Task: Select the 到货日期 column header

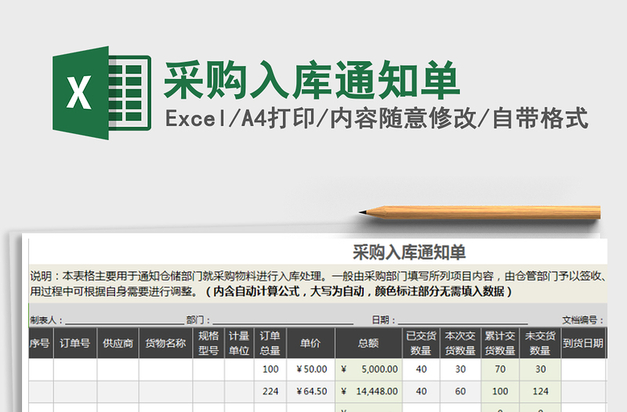Action: point(583,343)
